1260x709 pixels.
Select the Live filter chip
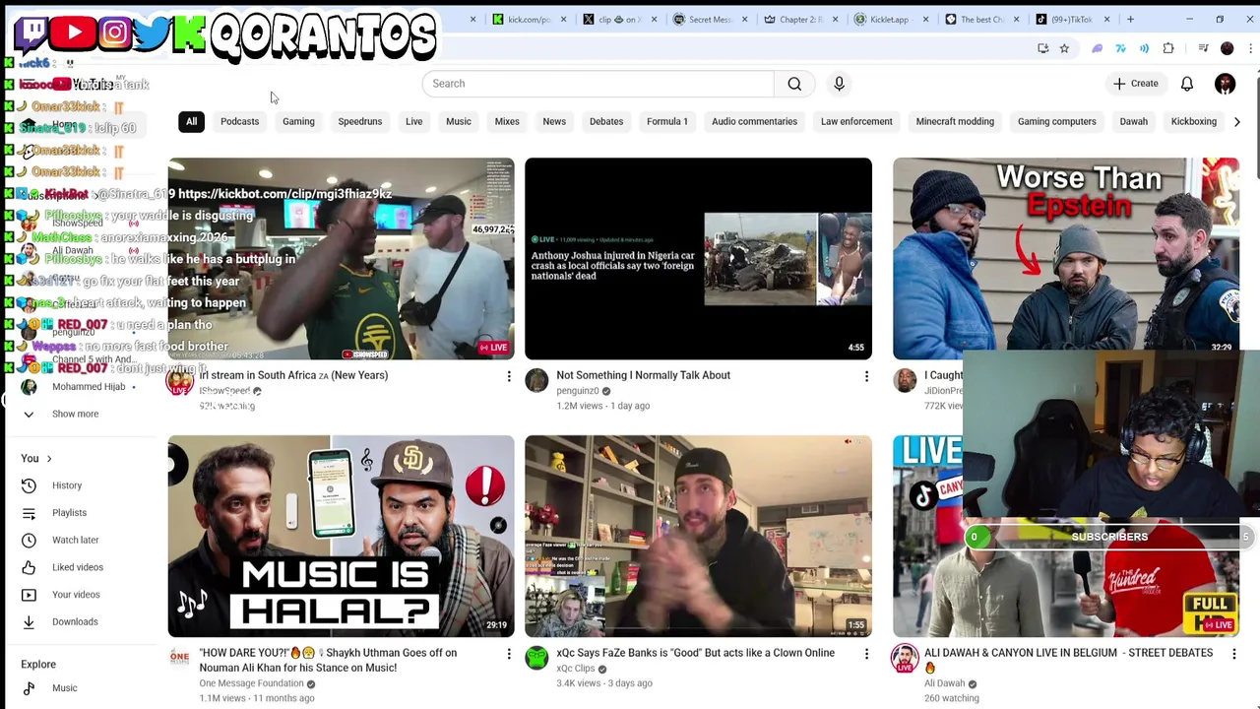click(x=413, y=122)
